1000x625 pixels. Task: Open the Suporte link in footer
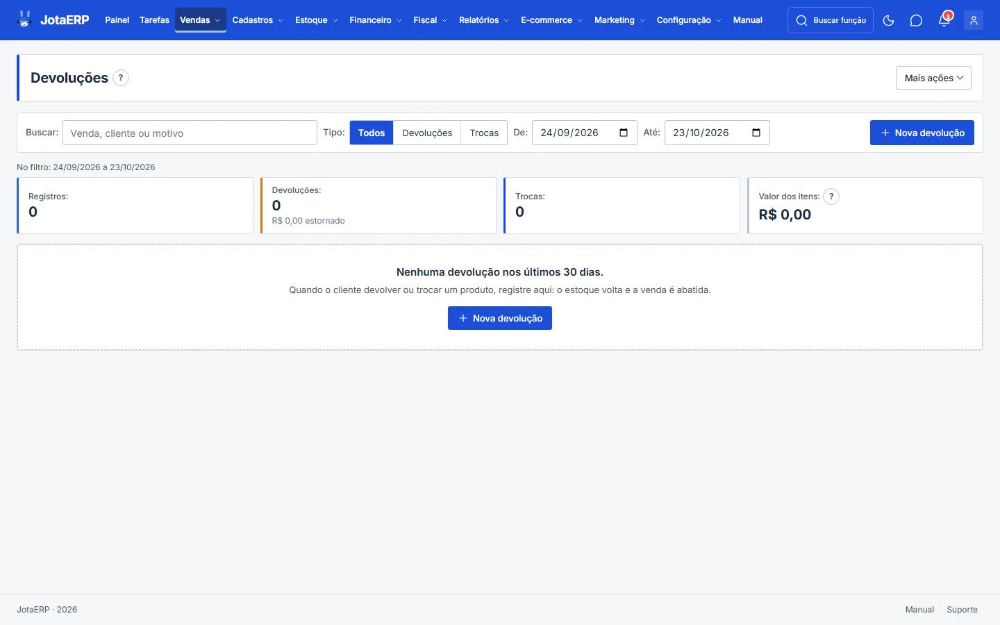(962, 610)
